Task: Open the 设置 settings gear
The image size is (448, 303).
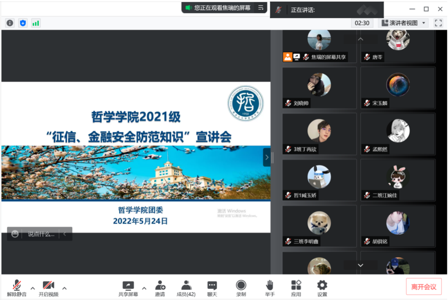Action: point(322,288)
